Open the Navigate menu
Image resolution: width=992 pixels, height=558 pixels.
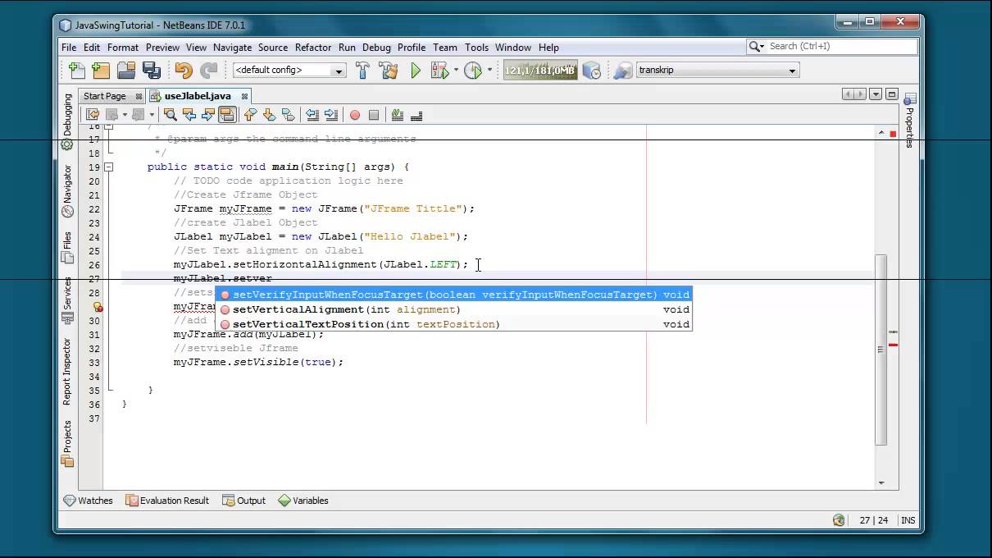(232, 48)
